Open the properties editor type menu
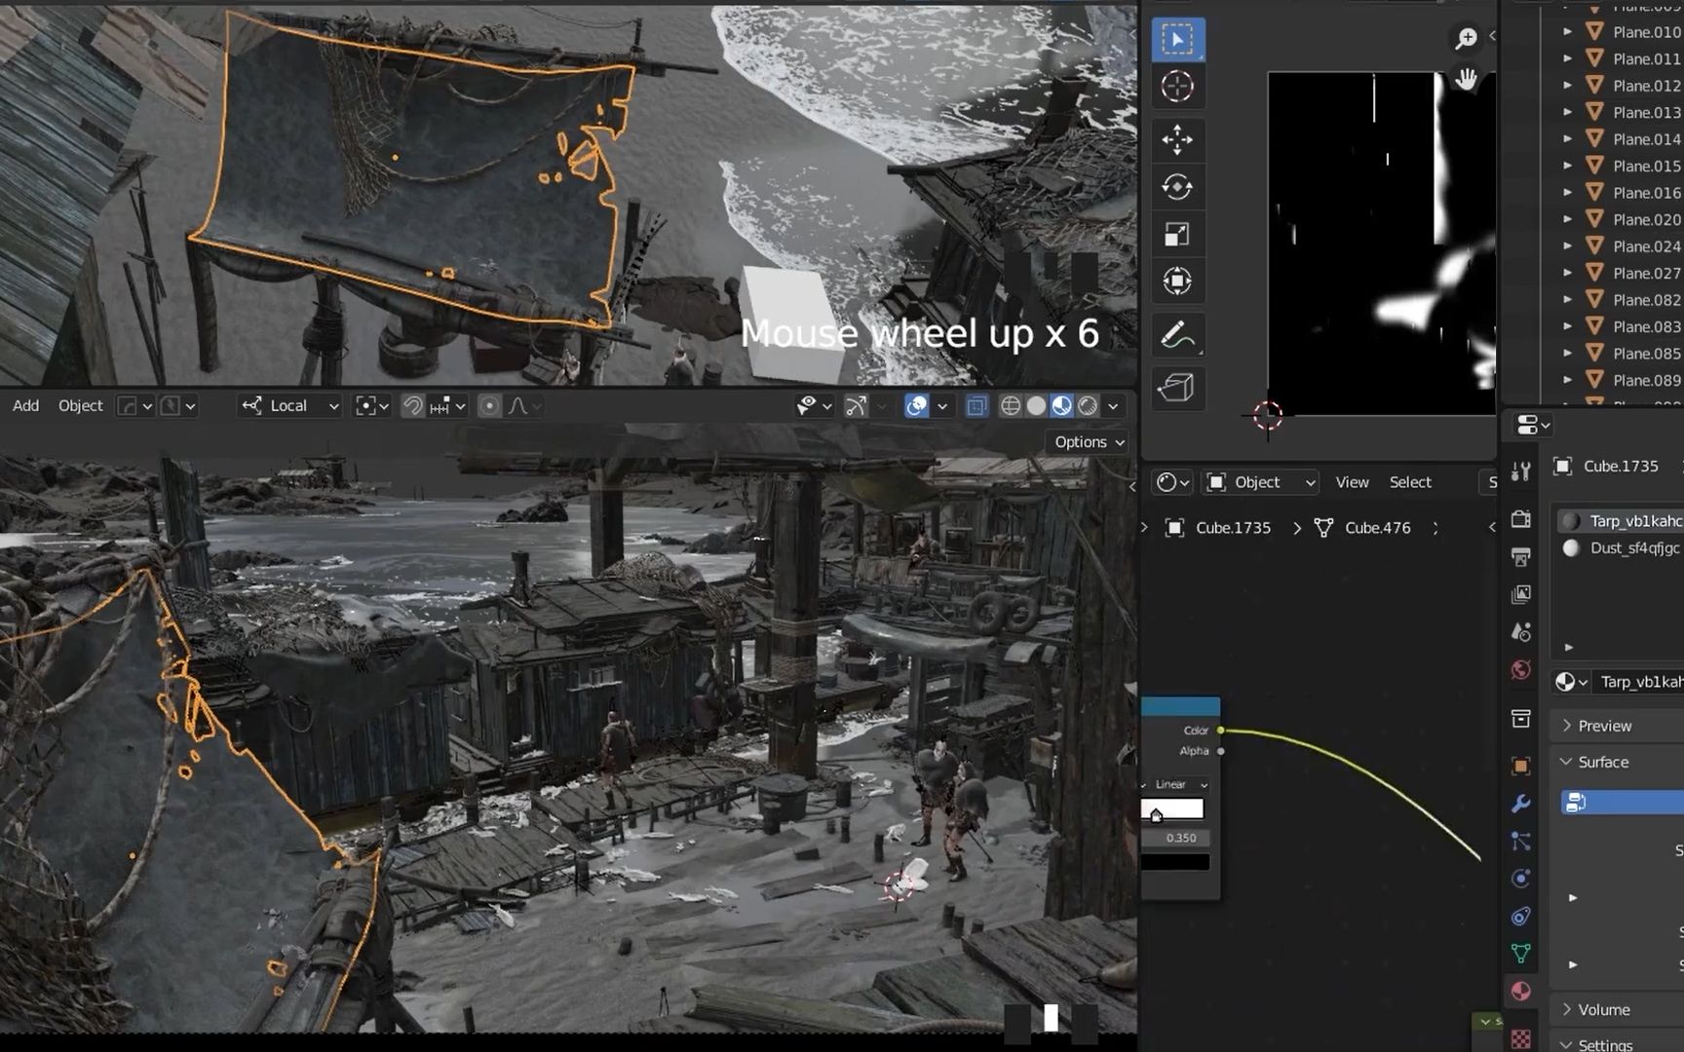 pyautogui.click(x=1532, y=425)
